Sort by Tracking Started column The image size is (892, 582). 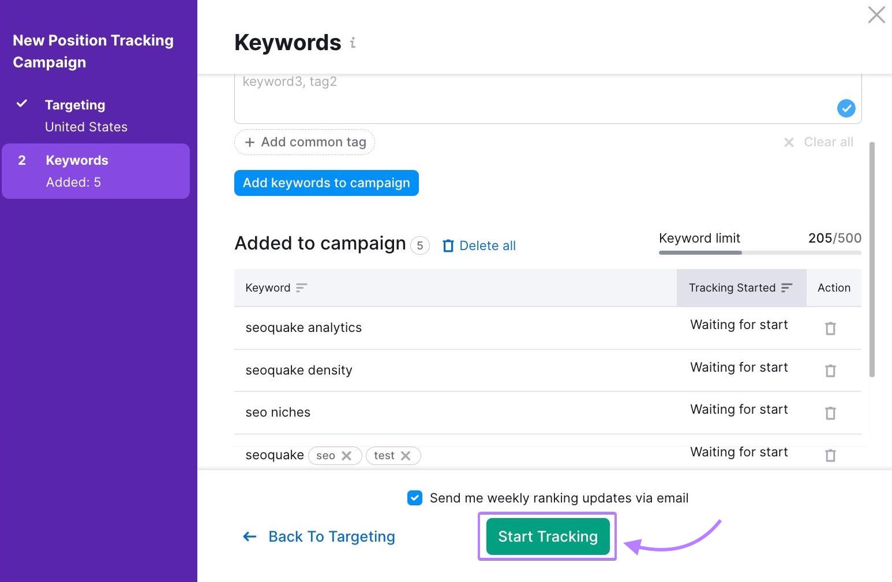(741, 288)
